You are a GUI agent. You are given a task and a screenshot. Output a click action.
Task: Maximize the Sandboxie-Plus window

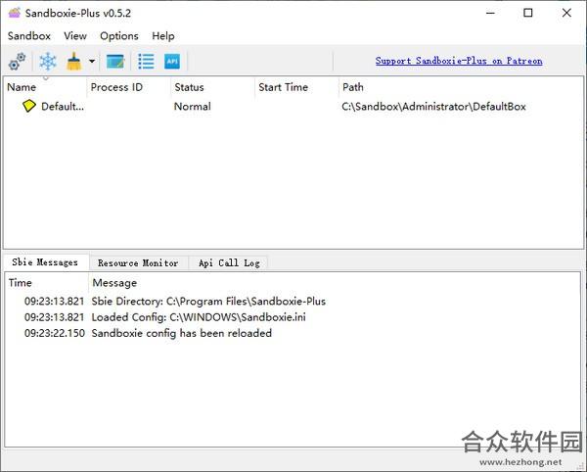point(528,13)
